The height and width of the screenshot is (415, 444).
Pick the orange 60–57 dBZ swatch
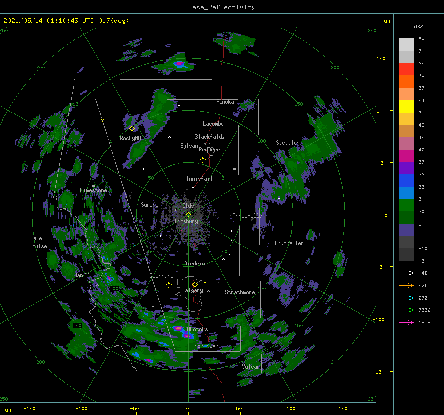[407, 82]
